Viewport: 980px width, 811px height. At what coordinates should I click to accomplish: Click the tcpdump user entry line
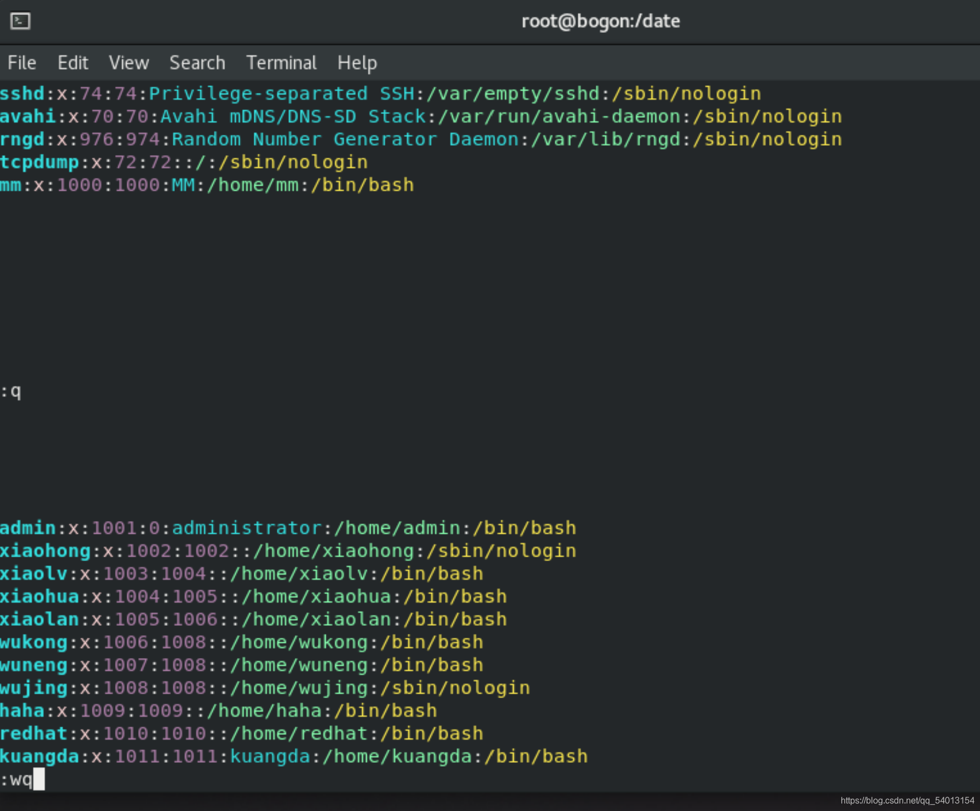point(184,163)
